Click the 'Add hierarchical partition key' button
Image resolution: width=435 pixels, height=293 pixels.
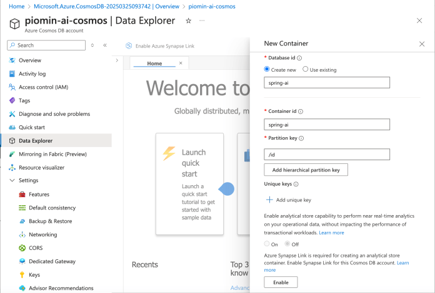306,170
